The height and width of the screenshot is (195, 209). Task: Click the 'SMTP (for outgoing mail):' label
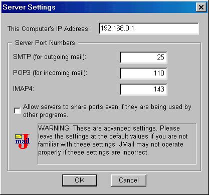click(50, 57)
